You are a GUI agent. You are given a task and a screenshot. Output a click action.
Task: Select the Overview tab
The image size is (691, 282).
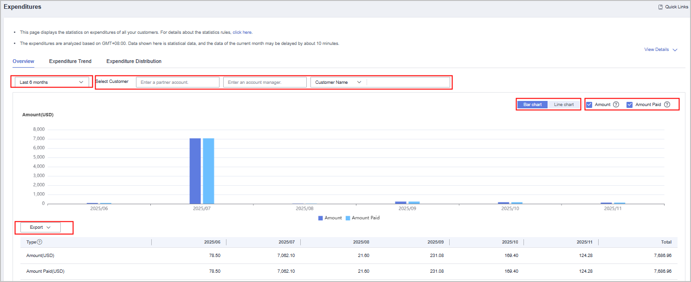pos(23,61)
